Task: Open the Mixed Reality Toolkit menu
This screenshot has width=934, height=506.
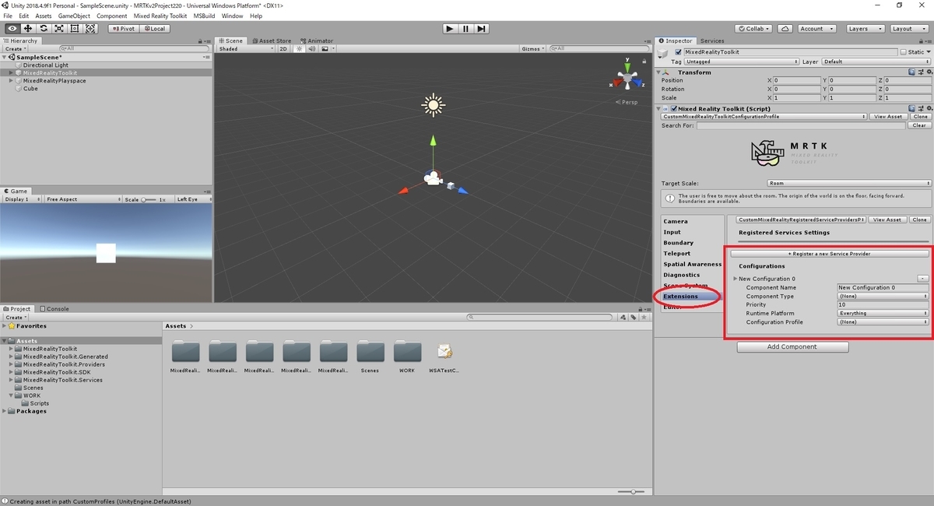Action: pyautogui.click(x=160, y=16)
